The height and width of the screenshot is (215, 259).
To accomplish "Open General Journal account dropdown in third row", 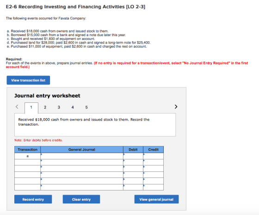I will pos(82,169).
